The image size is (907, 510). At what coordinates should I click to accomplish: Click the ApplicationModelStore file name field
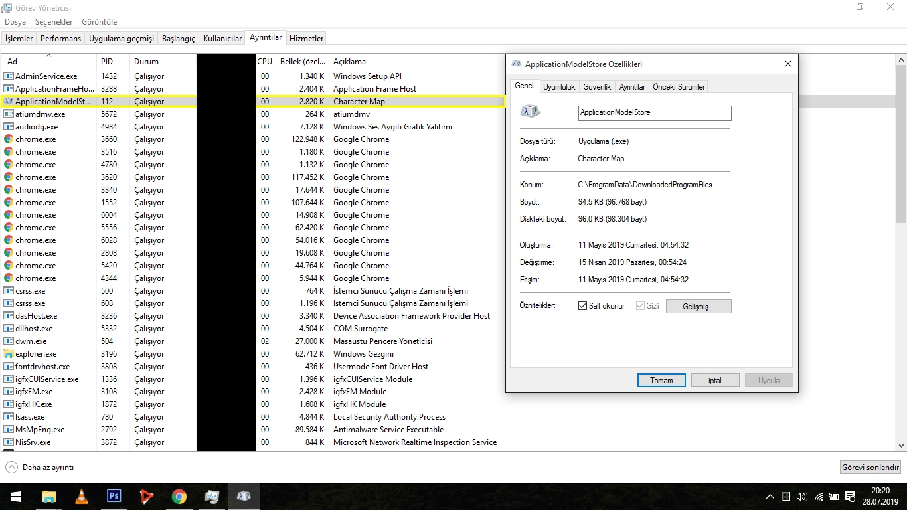click(x=655, y=113)
